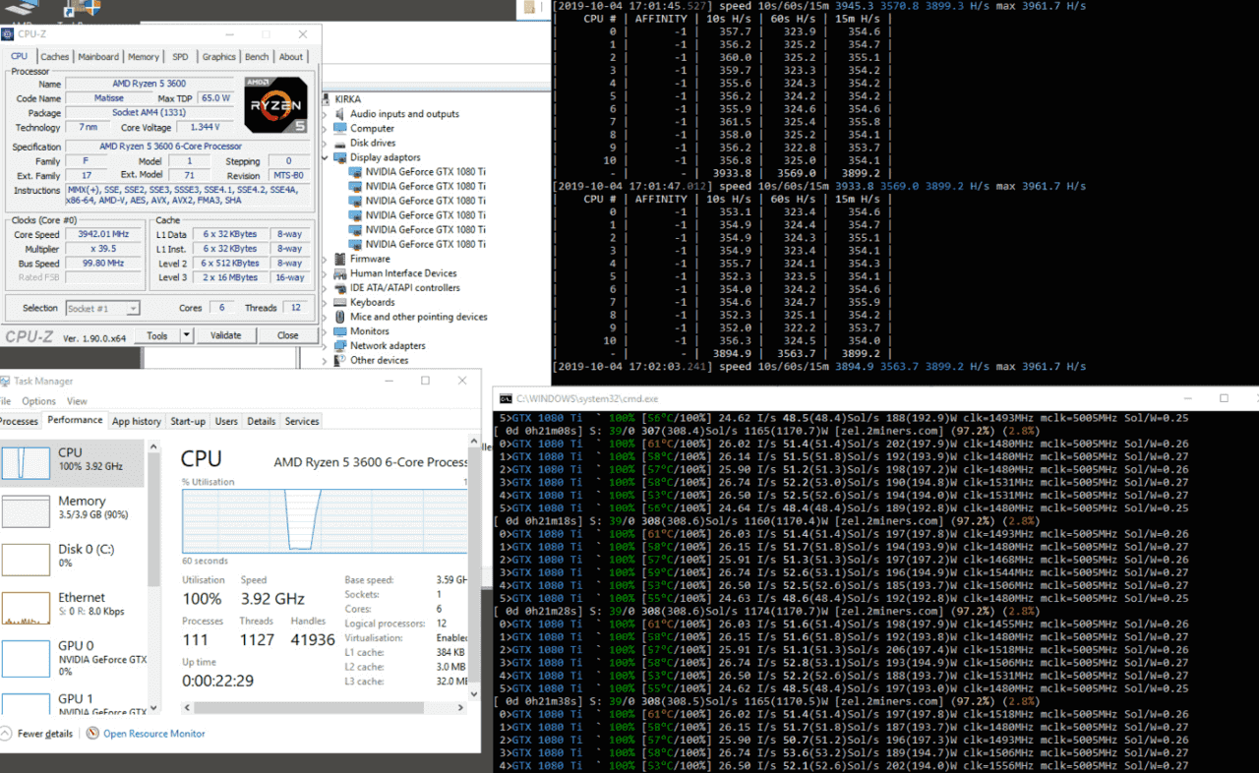This screenshot has height=773, width=1259.
Task: Select the Ethernet performance item
Action: 72,608
